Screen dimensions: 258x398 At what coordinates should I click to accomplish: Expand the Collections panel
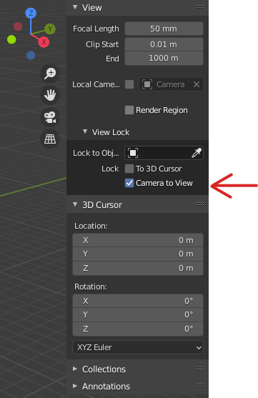(75, 369)
